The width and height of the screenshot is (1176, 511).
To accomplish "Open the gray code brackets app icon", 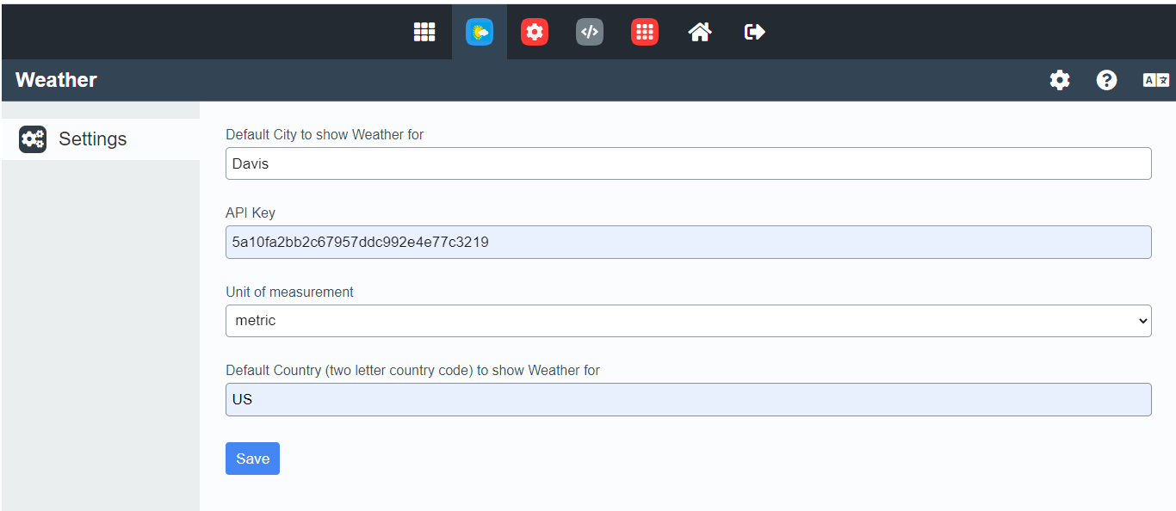I will [590, 32].
